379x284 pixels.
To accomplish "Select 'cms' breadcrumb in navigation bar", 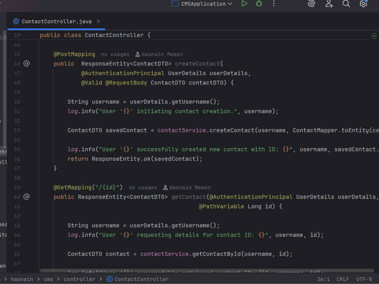I will pos(49,279).
